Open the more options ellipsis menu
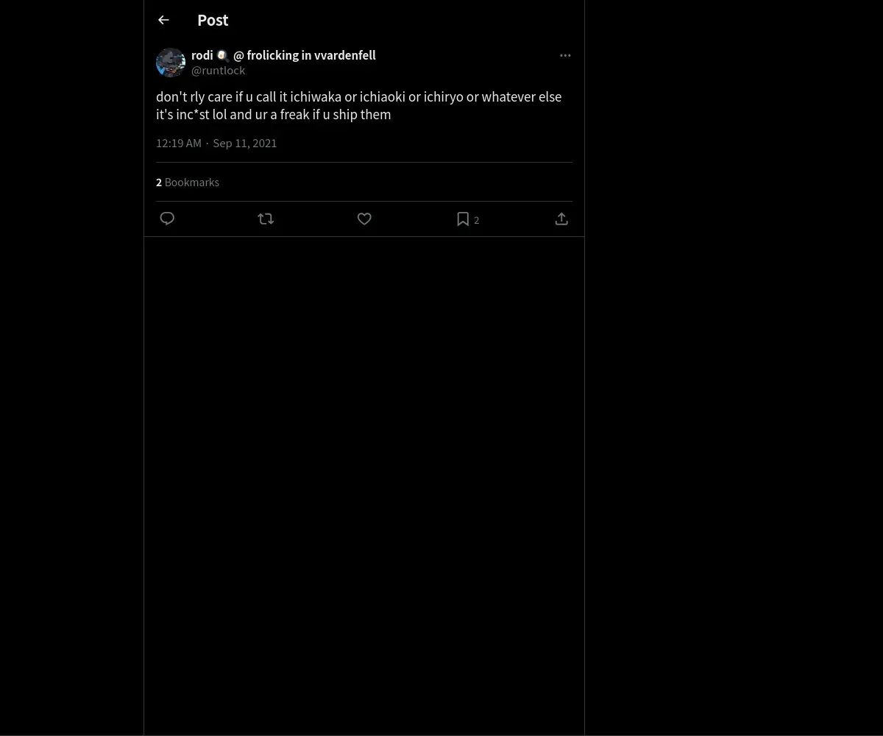Screen dimensions: 883x736 [x=565, y=55]
